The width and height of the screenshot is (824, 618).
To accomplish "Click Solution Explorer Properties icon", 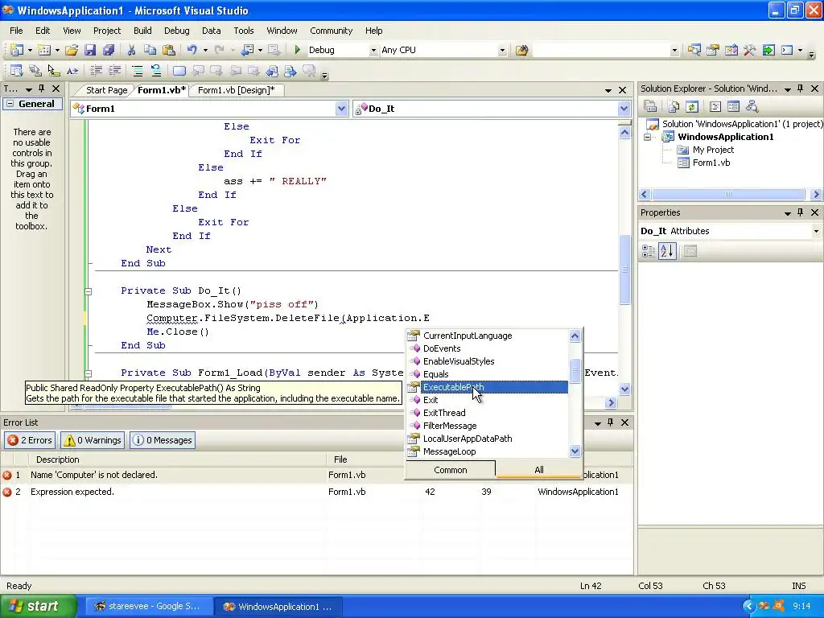I will pos(650,107).
